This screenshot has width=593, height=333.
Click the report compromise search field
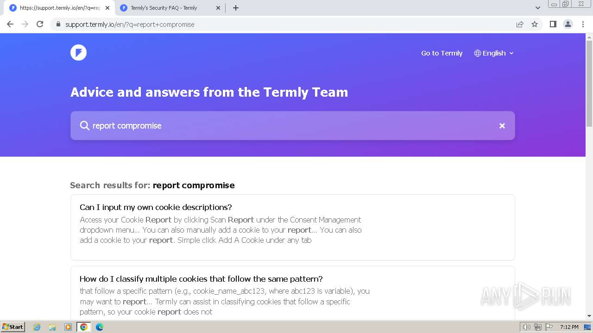tap(293, 126)
